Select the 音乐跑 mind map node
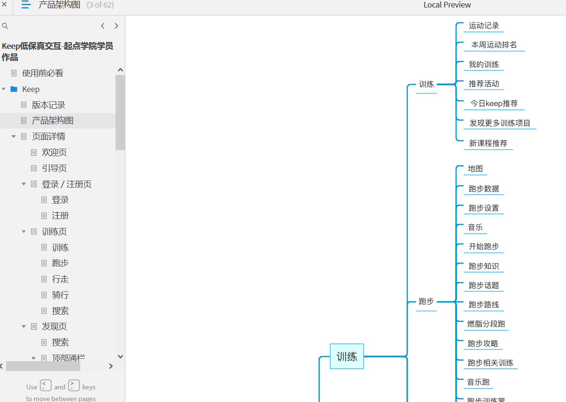 [x=478, y=382]
